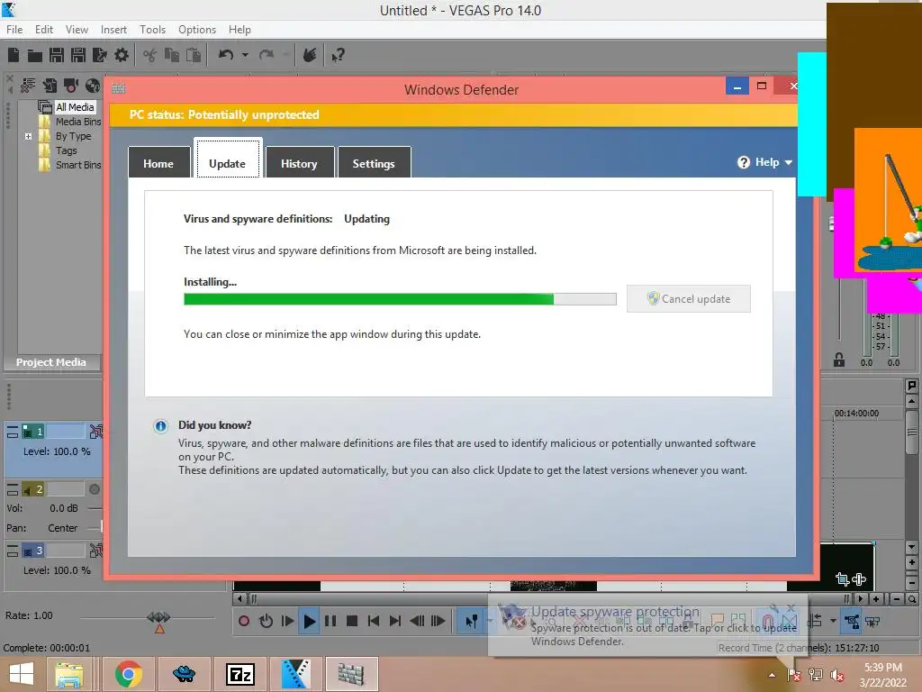Open the Windows Defender Help dropdown

pos(765,162)
